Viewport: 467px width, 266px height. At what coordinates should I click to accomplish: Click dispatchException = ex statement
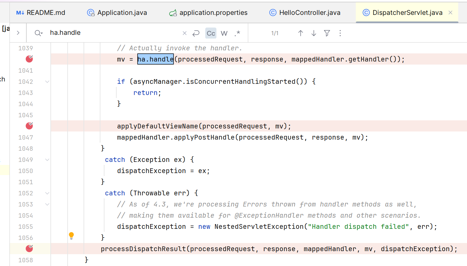tap(164, 171)
